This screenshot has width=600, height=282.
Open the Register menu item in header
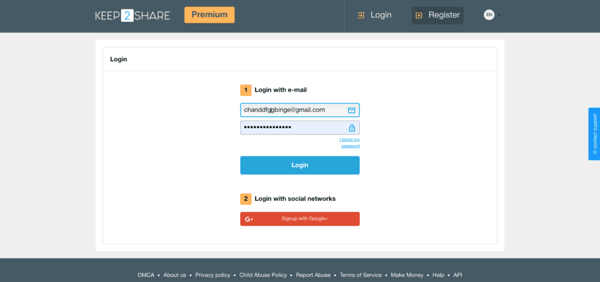[444, 15]
